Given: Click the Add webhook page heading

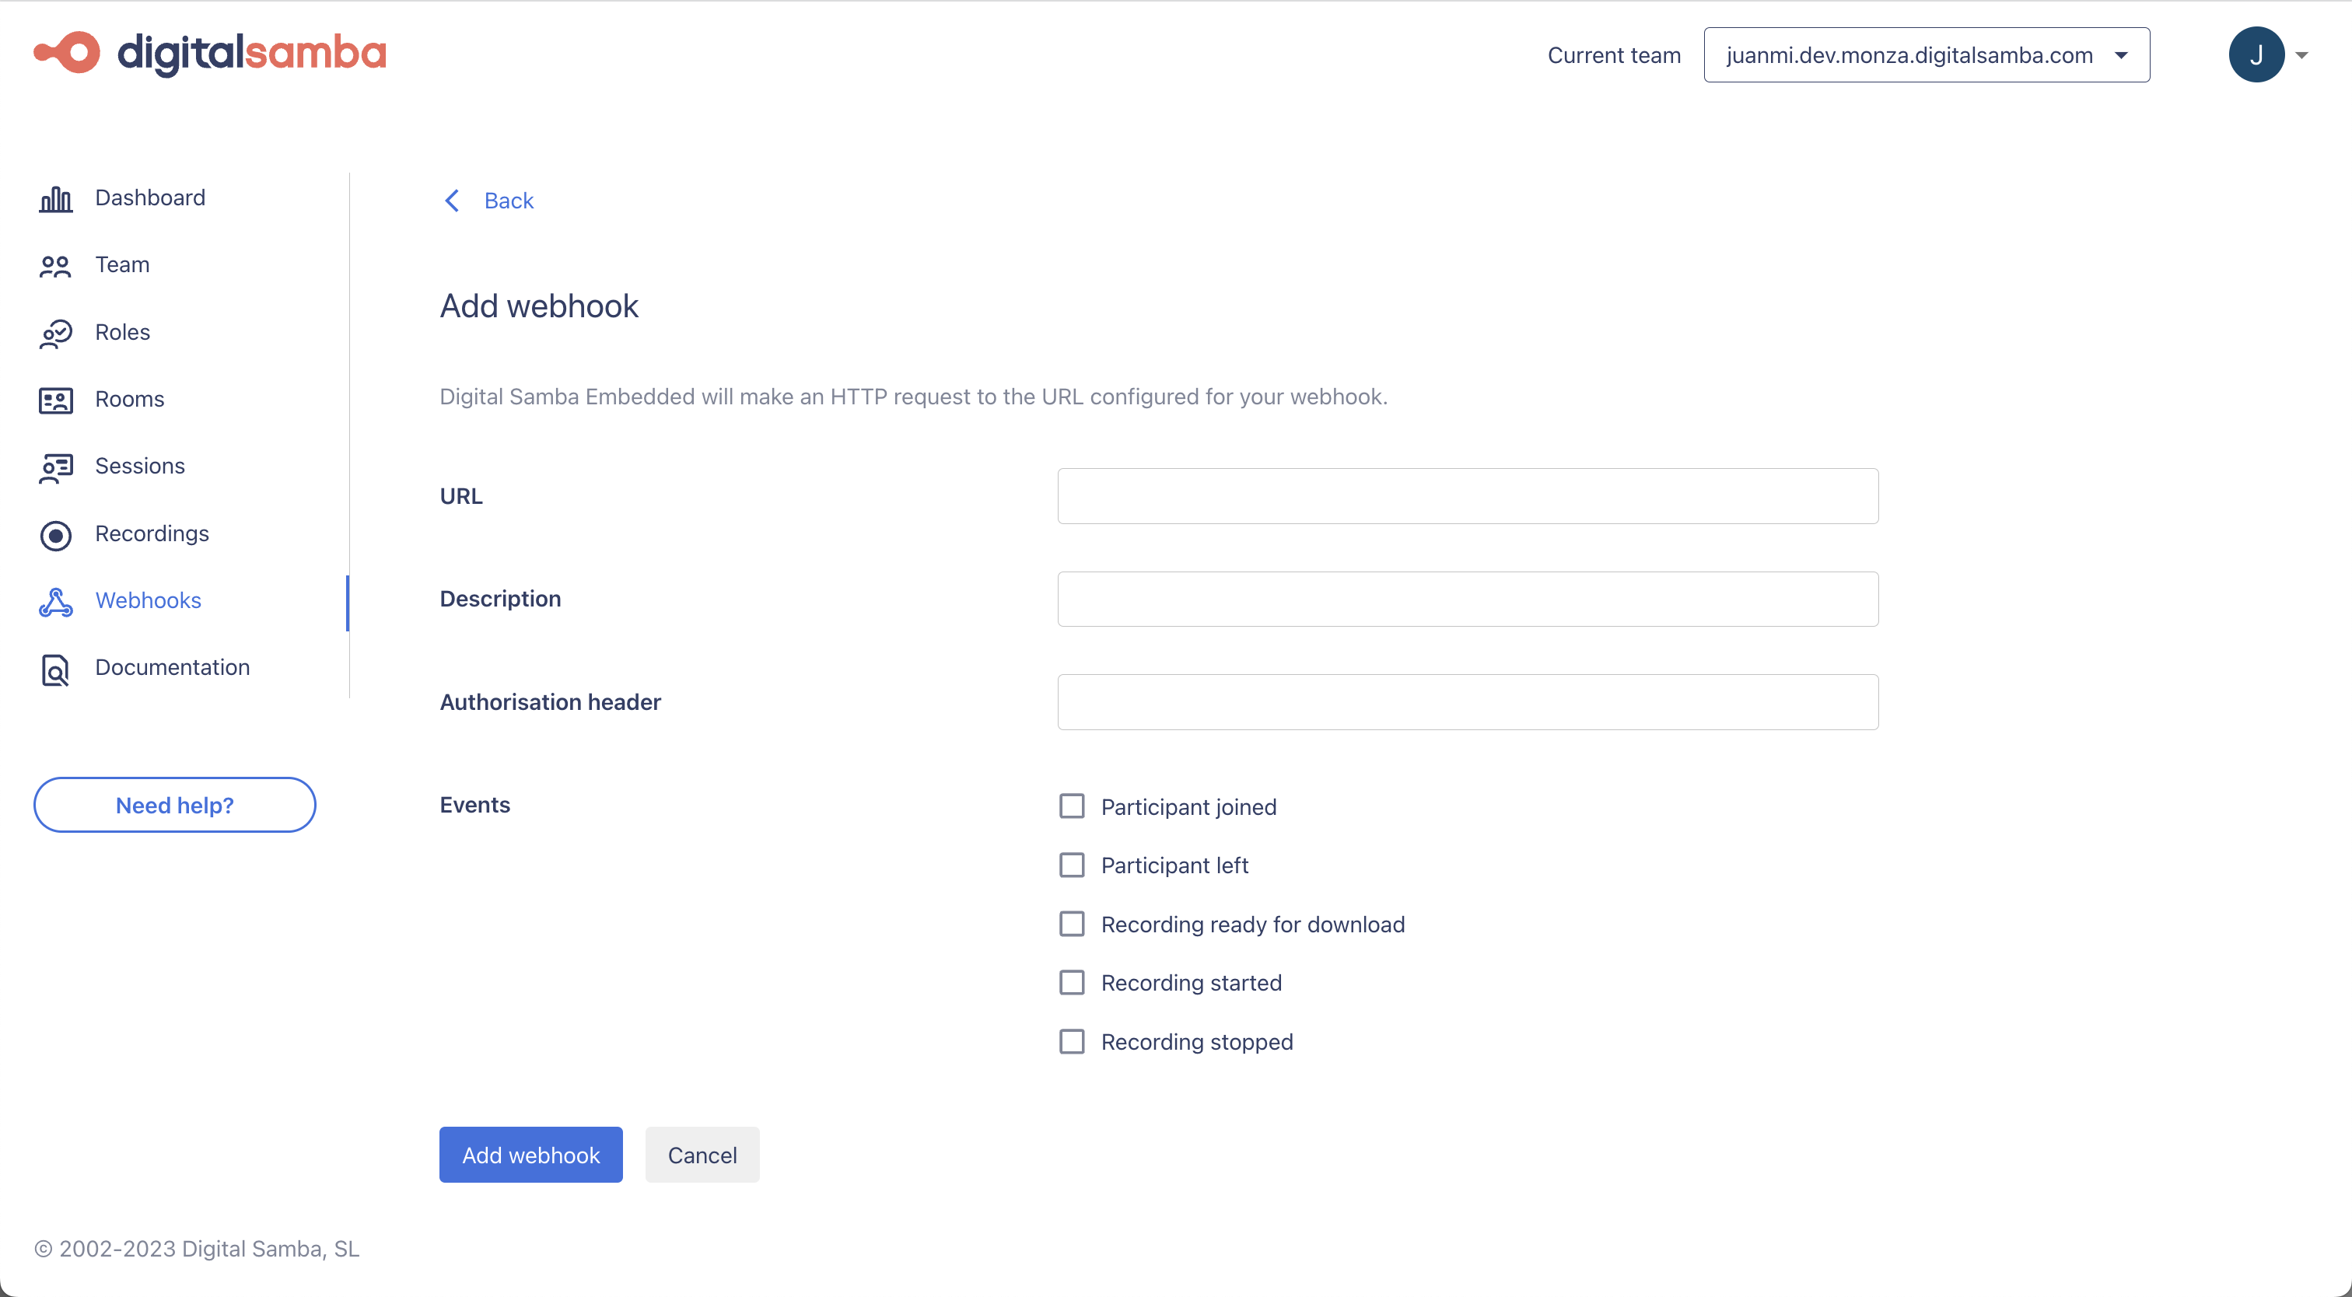Looking at the screenshot, I should tap(539, 306).
